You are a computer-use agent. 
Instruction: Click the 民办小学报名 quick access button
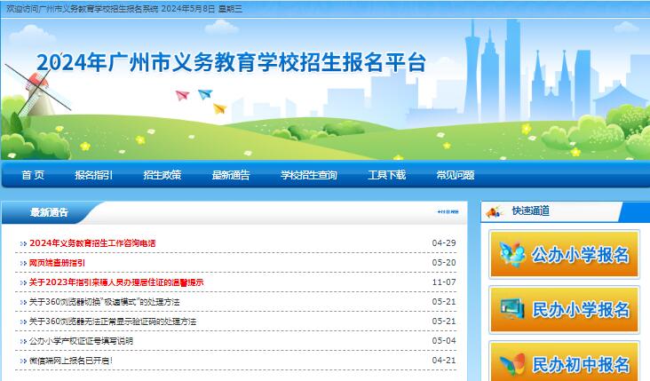tap(564, 309)
